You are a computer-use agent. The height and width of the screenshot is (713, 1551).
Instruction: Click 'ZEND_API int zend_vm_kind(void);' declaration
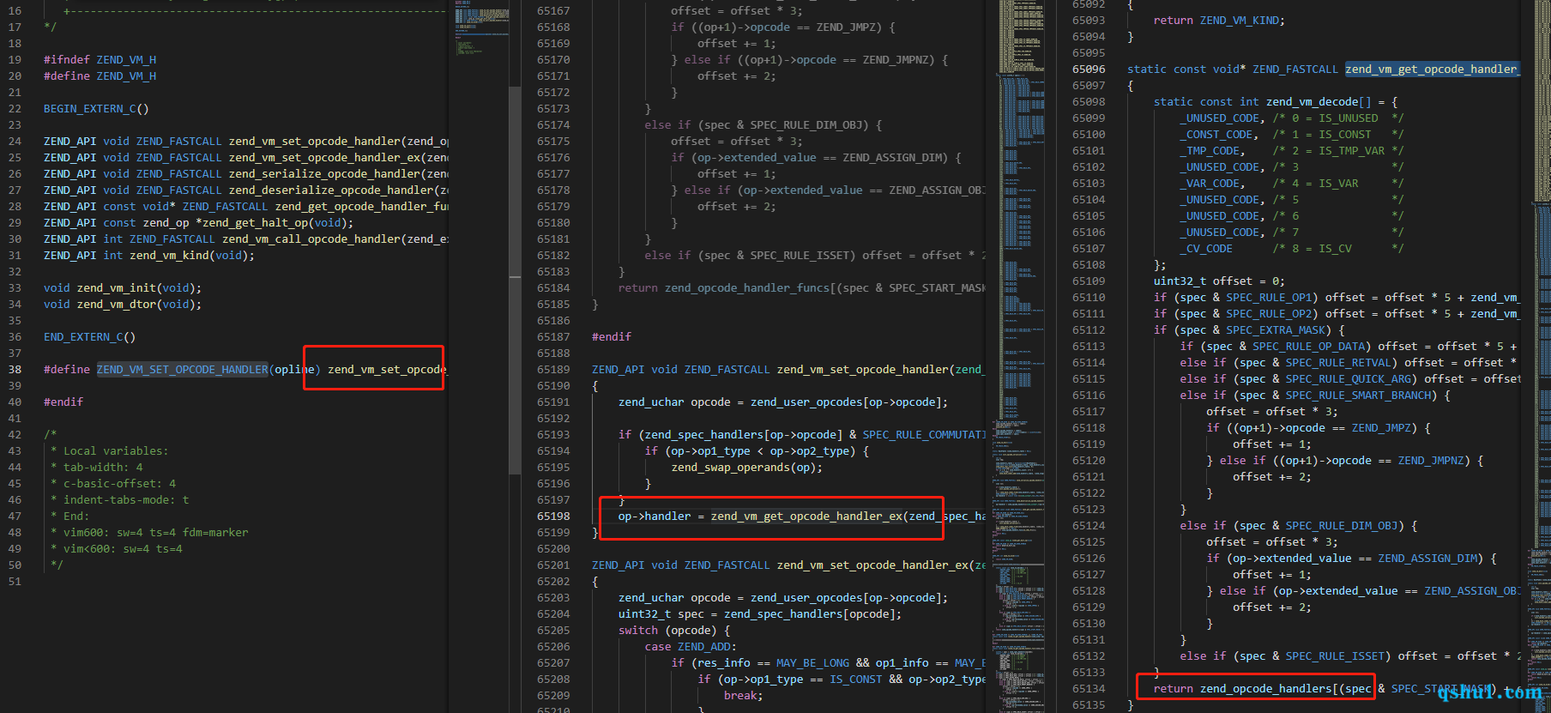(x=149, y=256)
